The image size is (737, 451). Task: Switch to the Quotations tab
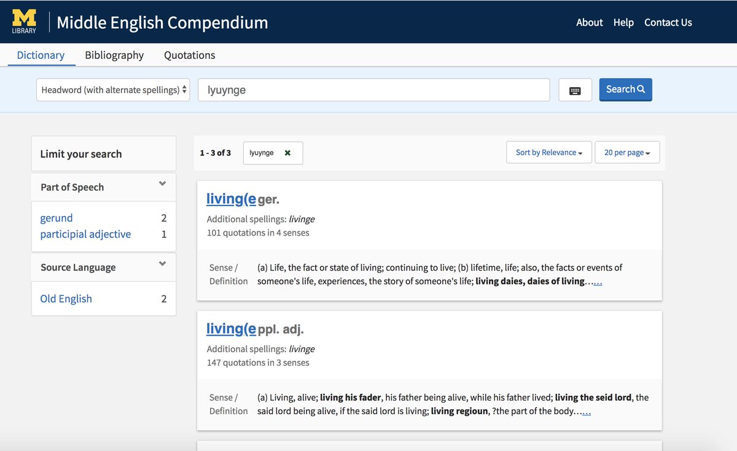coord(190,55)
